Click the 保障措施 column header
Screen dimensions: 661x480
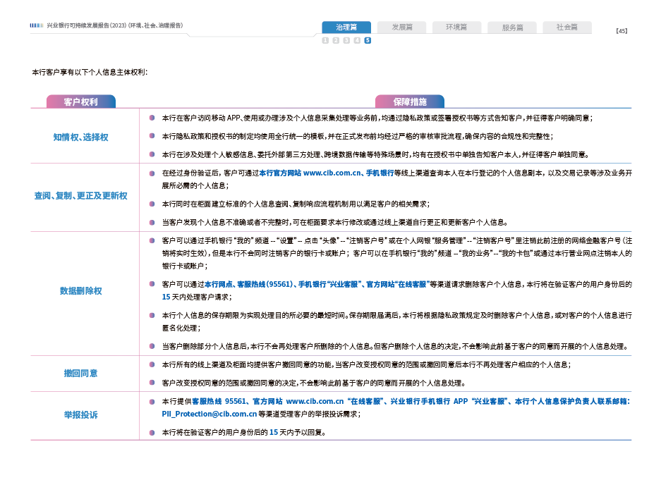coord(409,101)
